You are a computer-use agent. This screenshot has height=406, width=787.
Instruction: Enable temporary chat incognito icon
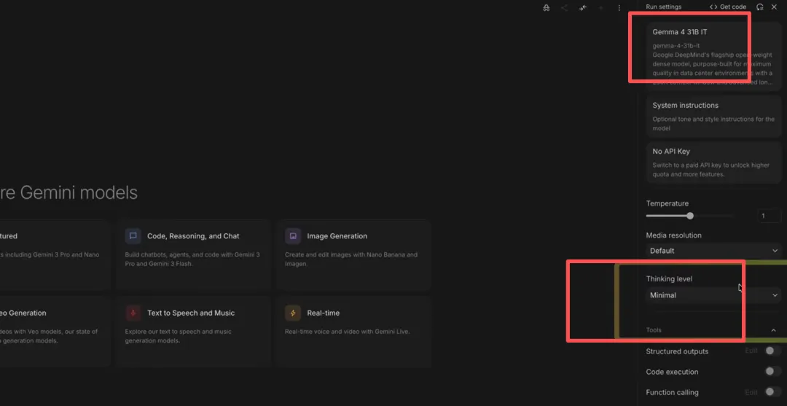[x=546, y=7]
